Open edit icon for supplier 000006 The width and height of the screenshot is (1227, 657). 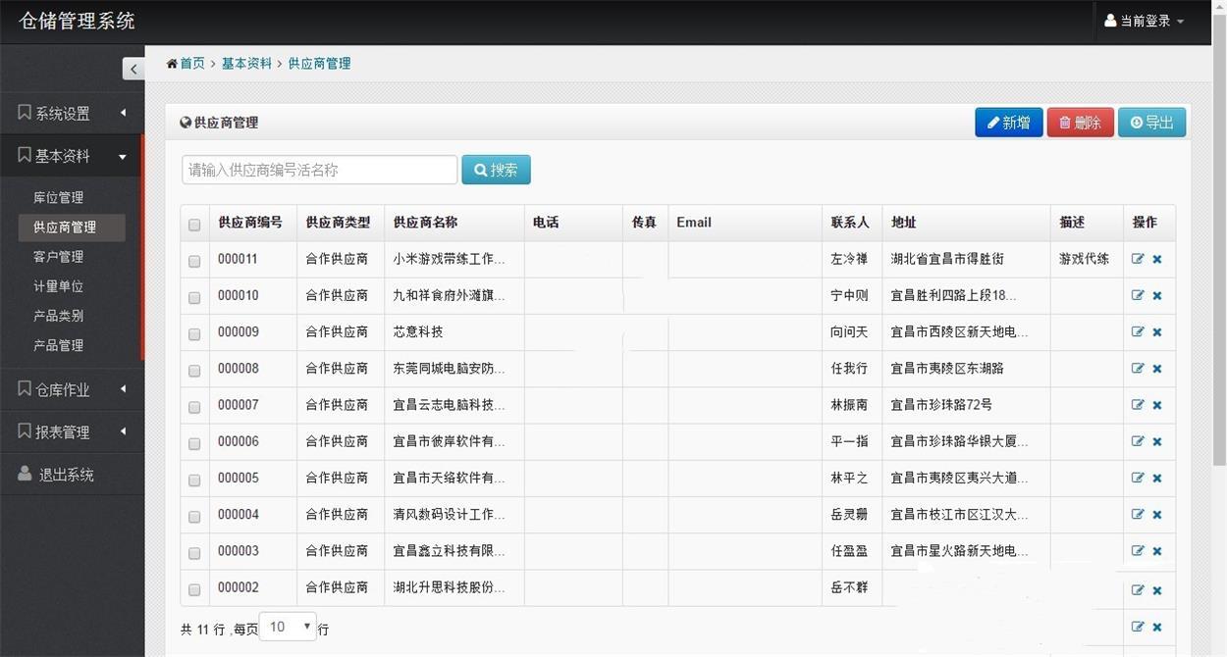click(x=1138, y=441)
